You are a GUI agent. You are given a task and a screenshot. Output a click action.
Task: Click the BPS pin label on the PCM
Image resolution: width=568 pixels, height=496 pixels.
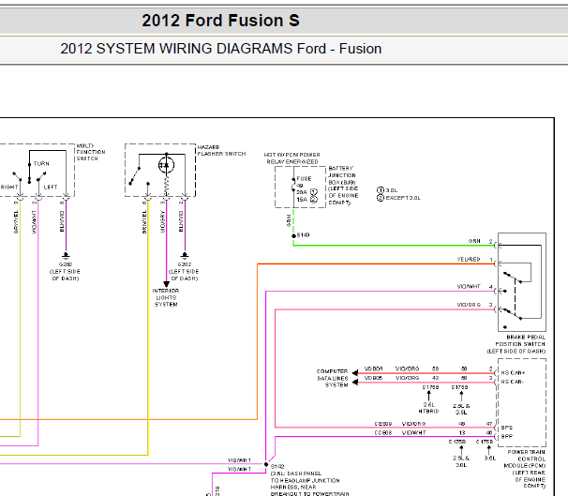click(507, 428)
